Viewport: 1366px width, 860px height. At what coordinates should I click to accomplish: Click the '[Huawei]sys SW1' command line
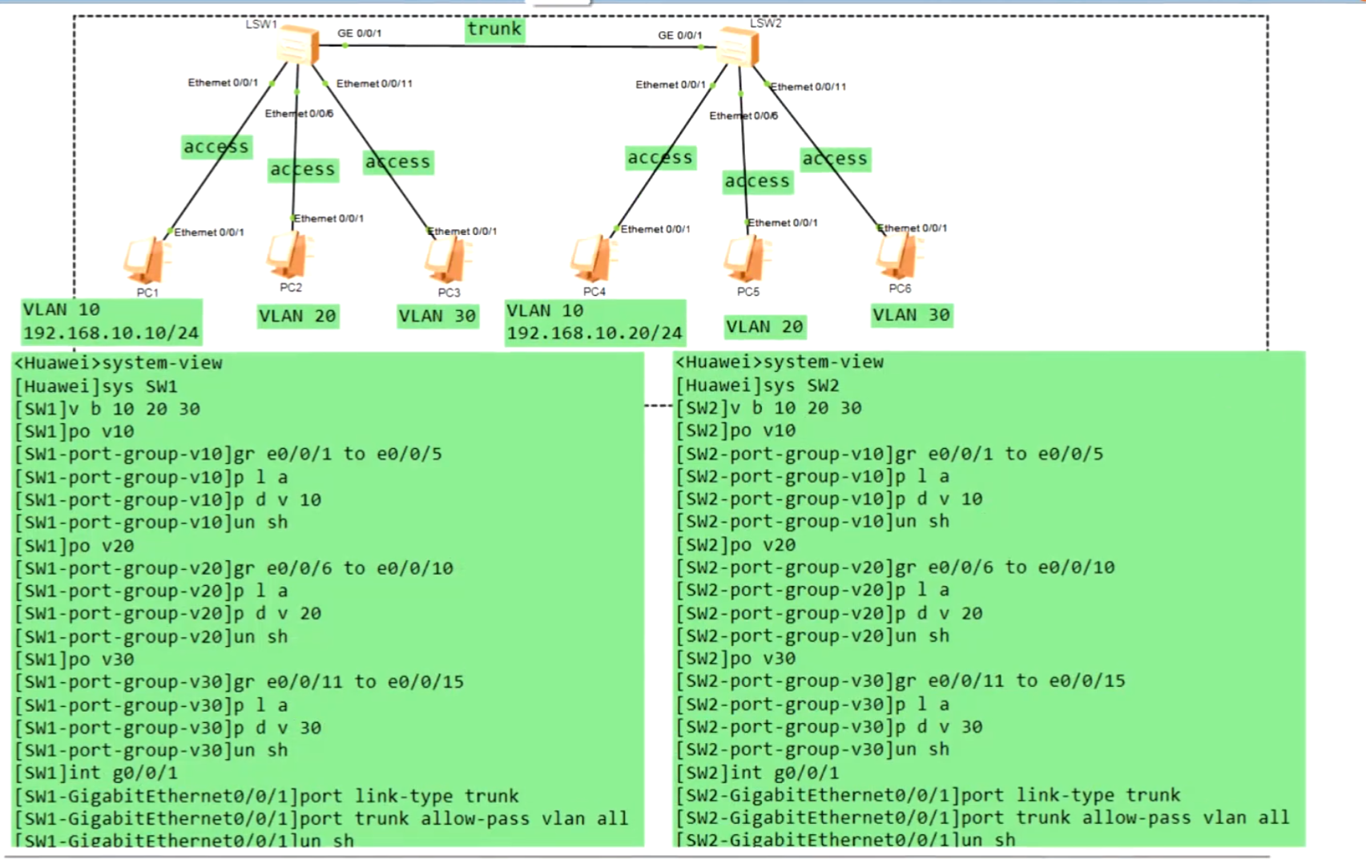point(96,386)
